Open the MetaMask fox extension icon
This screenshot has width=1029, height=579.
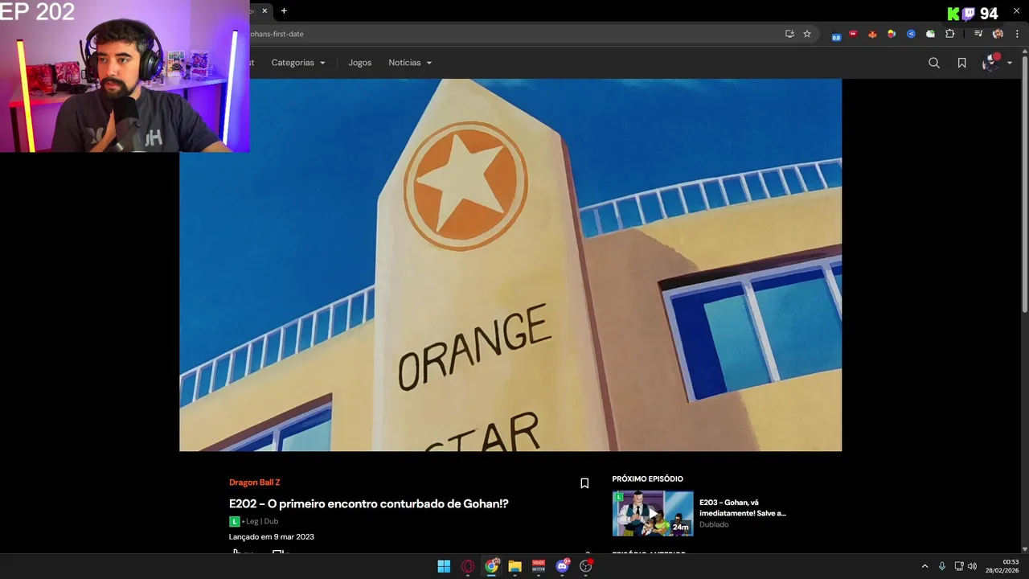point(872,34)
